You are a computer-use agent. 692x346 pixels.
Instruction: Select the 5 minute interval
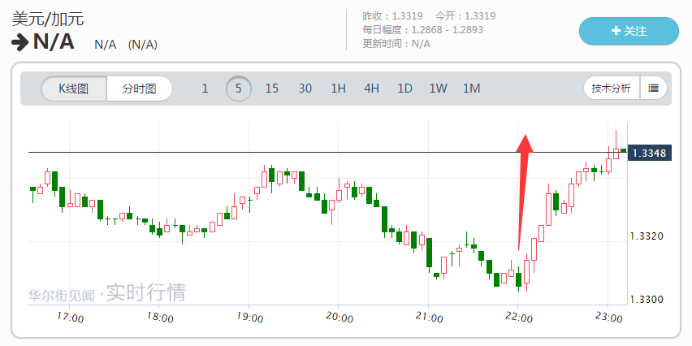tap(238, 89)
